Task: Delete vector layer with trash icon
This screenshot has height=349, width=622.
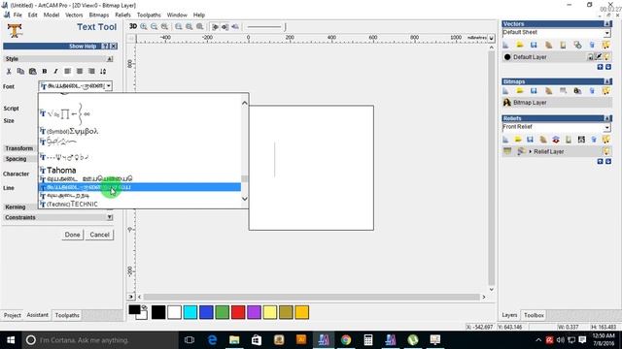Action: (x=592, y=46)
